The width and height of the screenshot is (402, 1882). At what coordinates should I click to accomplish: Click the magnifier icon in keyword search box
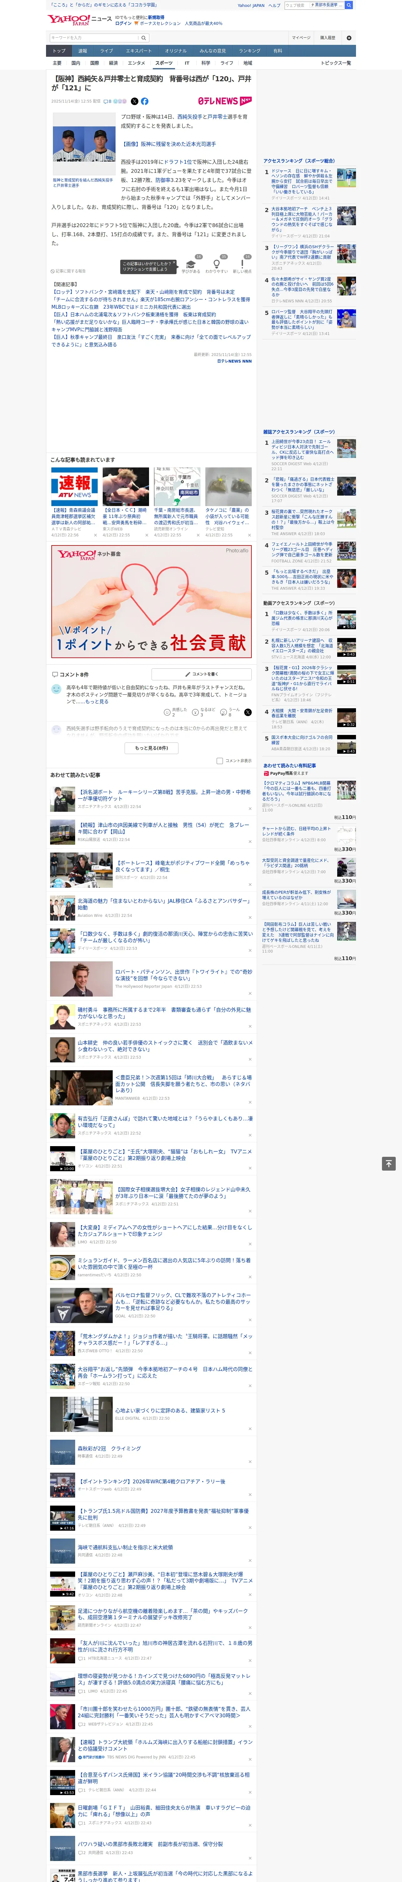pyautogui.click(x=144, y=38)
